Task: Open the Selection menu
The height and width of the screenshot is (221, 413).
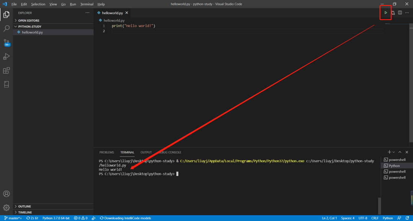Action: click(38, 4)
